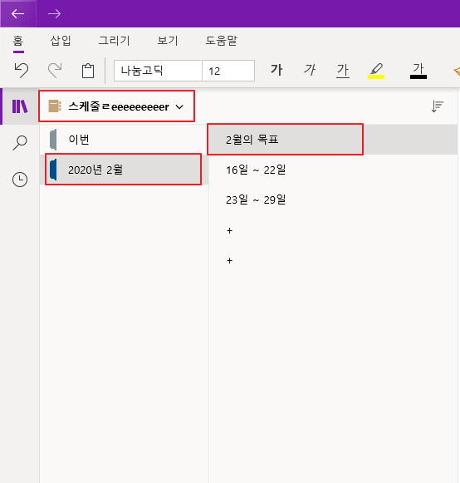This screenshot has width=460, height=483.
Task: Select the 2020년 2월 section
Action: tap(124, 170)
